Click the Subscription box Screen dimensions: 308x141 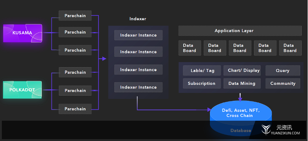click(202, 83)
